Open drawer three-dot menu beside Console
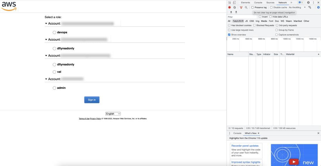Viewport: 321px width, 166px height. tap(230, 133)
